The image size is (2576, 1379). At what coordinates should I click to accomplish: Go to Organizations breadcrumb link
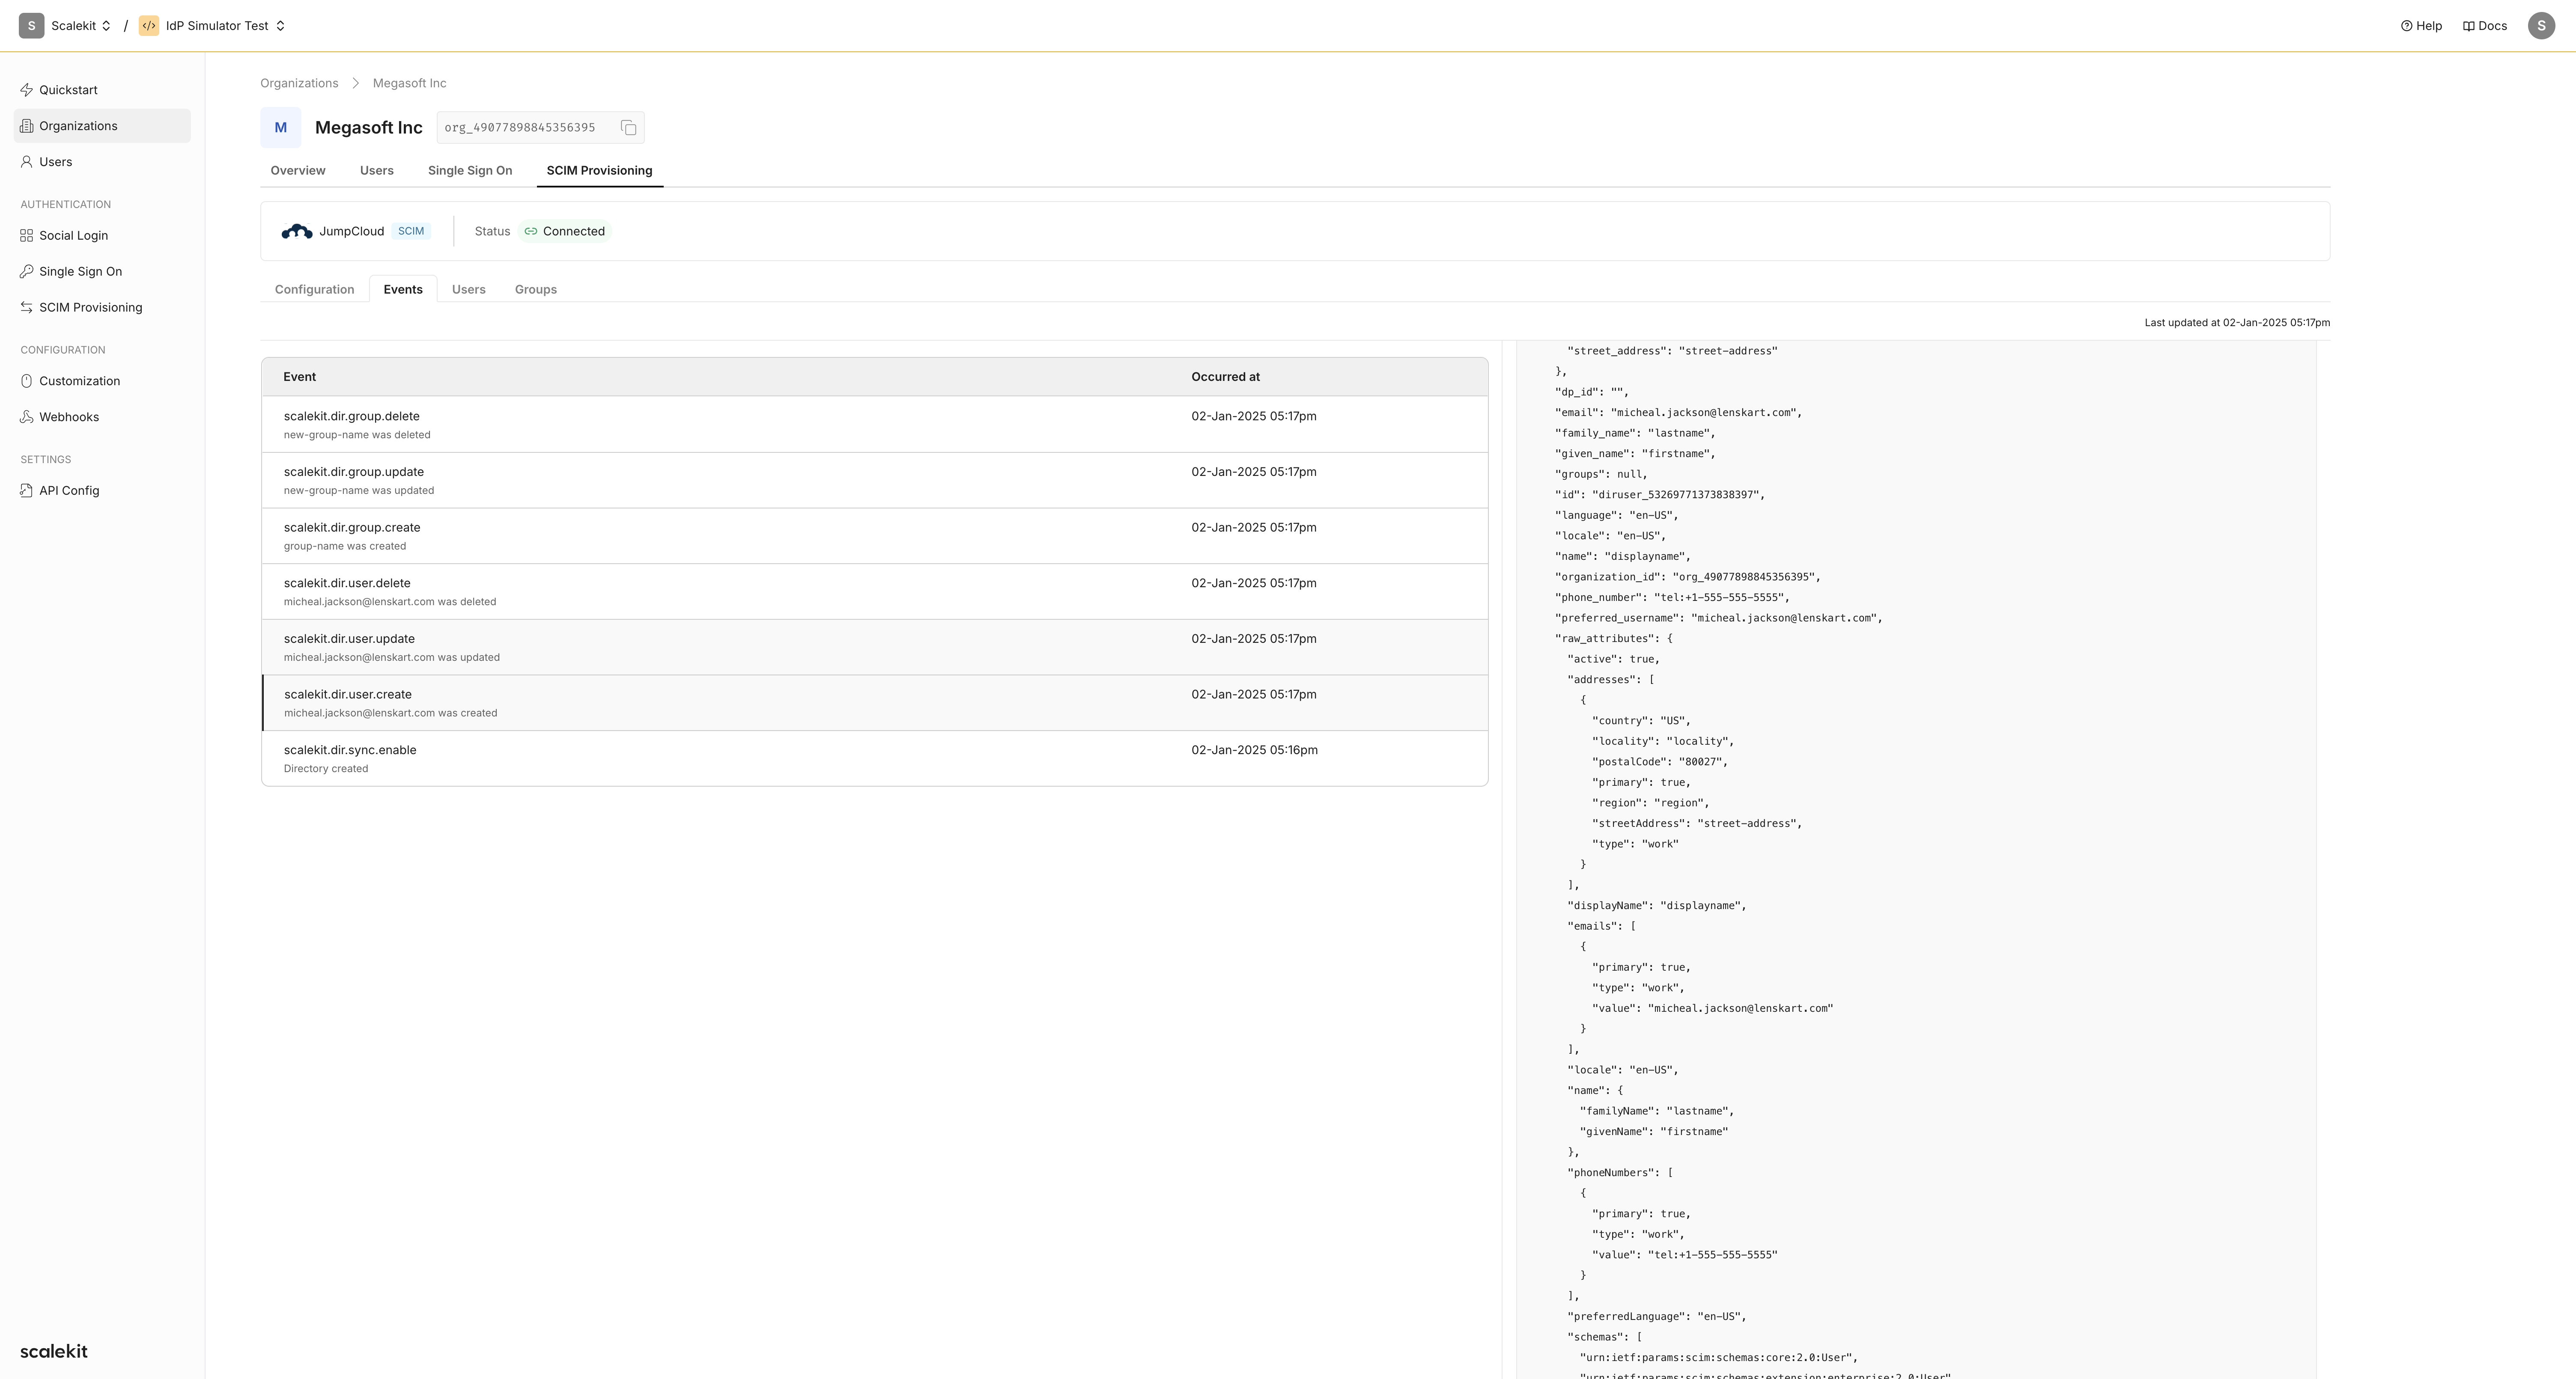pos(299,84)
